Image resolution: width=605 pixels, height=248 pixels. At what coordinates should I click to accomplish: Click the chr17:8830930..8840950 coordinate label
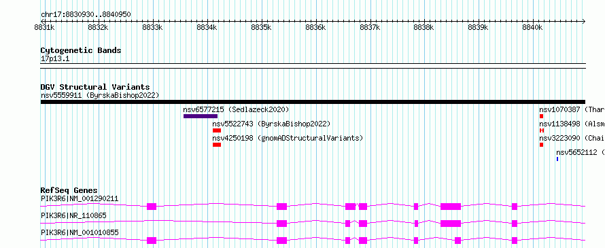86,15
